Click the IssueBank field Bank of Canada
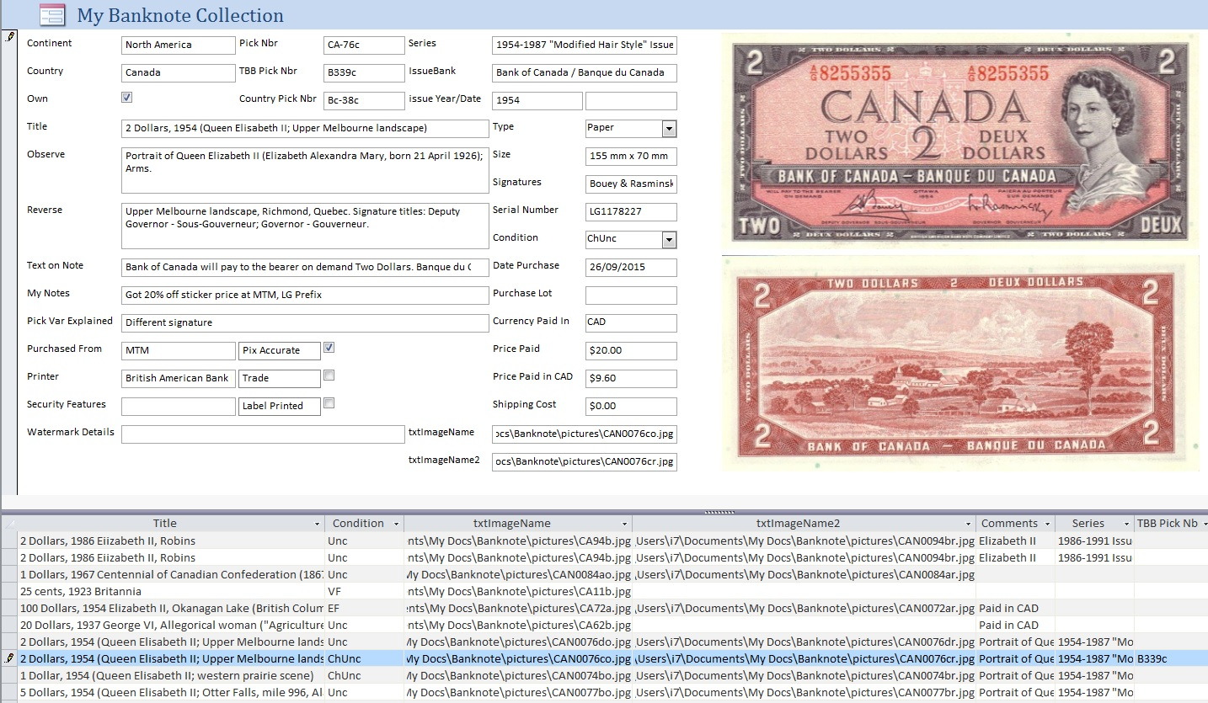The image size is (1208, 703). click(585, 73)
